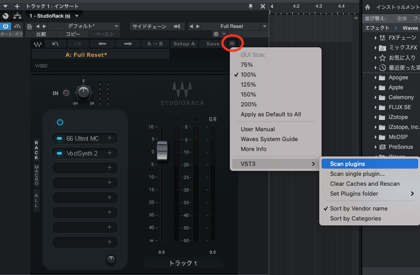Open the routing diagram icon
Image resolution: width=420 pixels, height=275 pixels.
click(18, 16)
